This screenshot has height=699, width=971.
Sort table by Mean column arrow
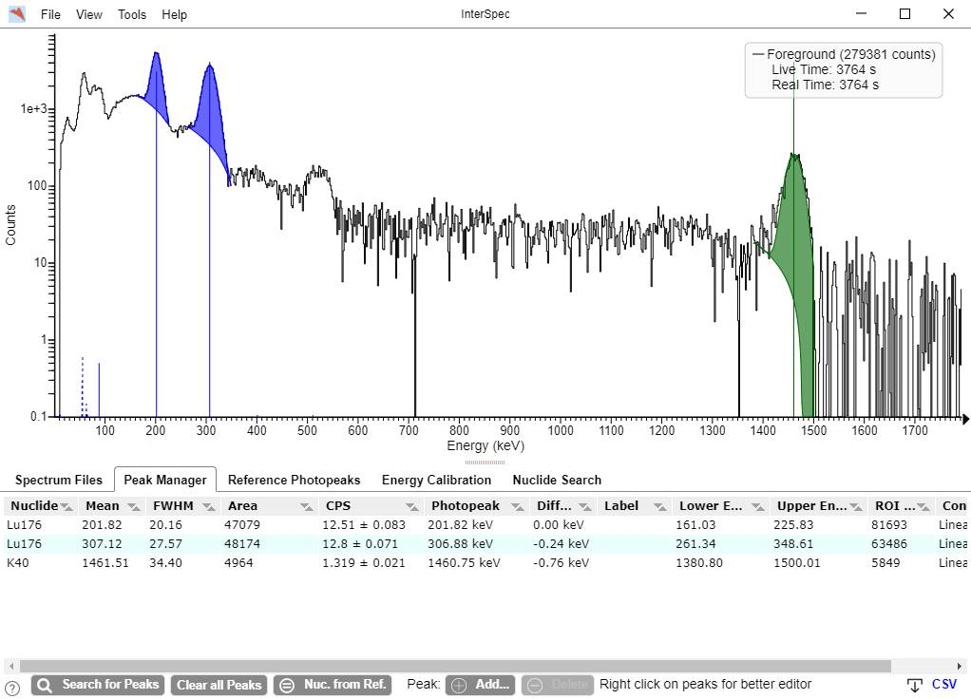point(133,506)
